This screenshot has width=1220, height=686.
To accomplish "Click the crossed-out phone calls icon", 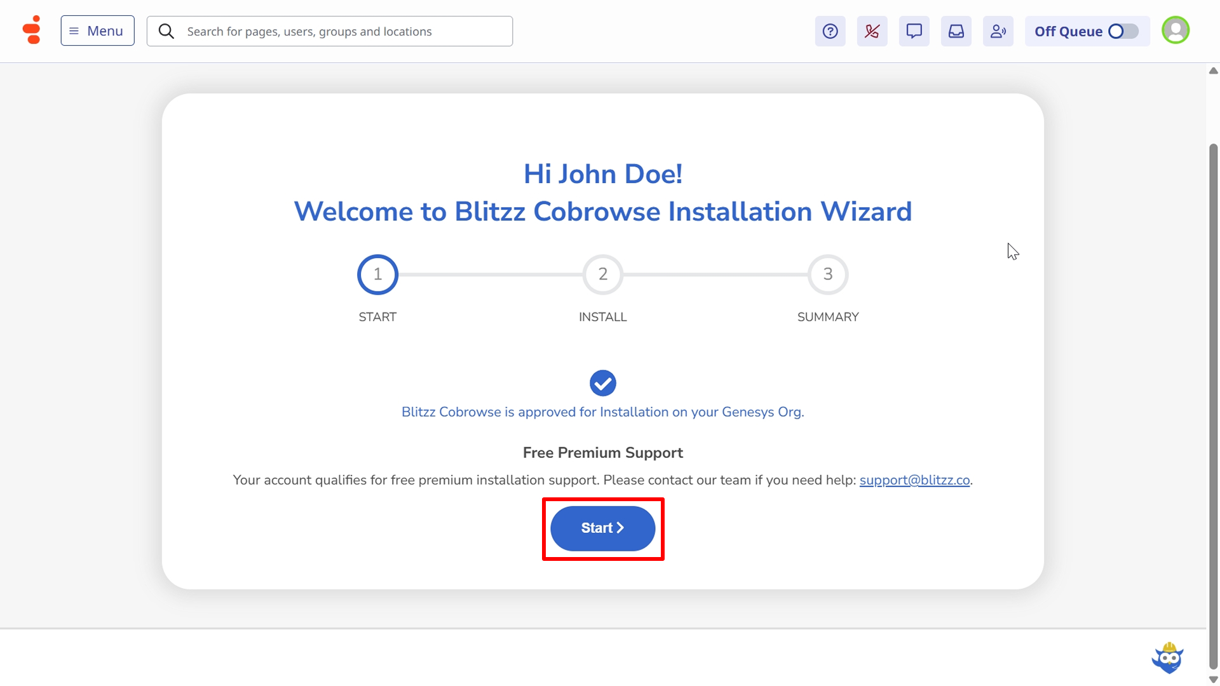I will pyautogui.click(x=872, y=31).
